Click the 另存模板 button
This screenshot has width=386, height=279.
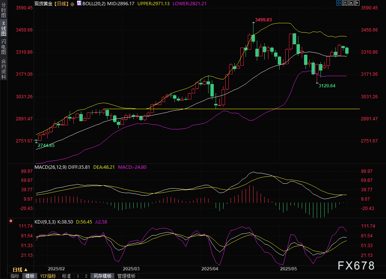coord(103,276)
